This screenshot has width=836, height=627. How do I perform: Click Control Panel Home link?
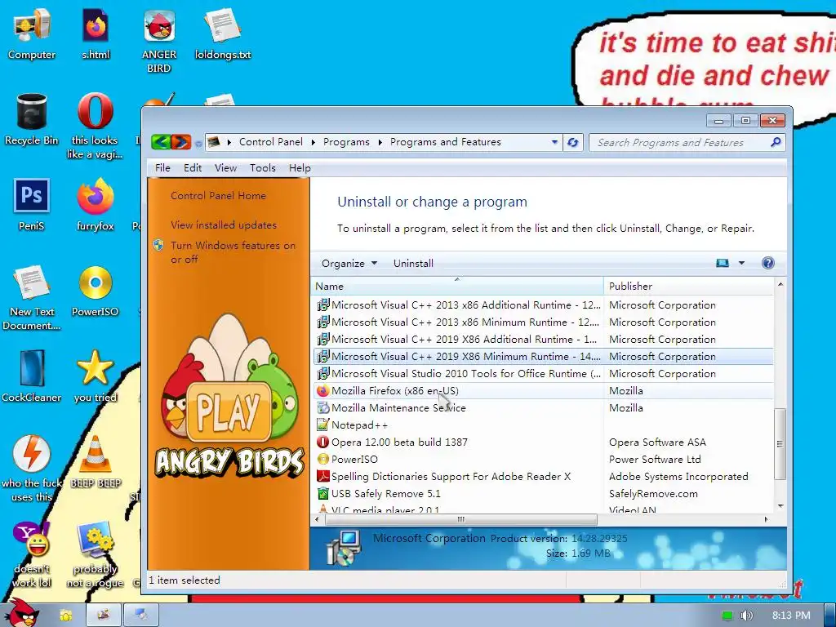pyautogui.click(x=218, y=196)
